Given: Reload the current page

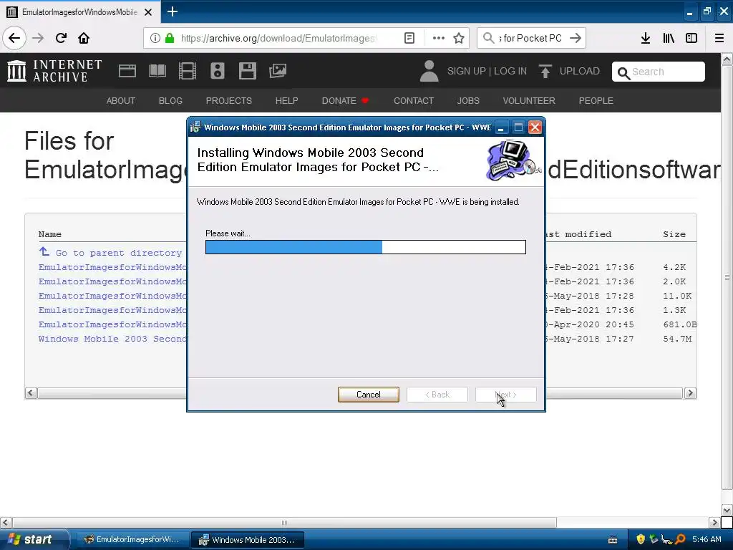Looking at the screenshot, I should [x=61, y=38].
